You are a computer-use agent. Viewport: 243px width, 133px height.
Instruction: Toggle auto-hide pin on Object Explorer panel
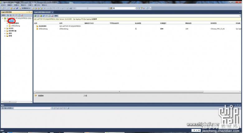click(29, 12)
